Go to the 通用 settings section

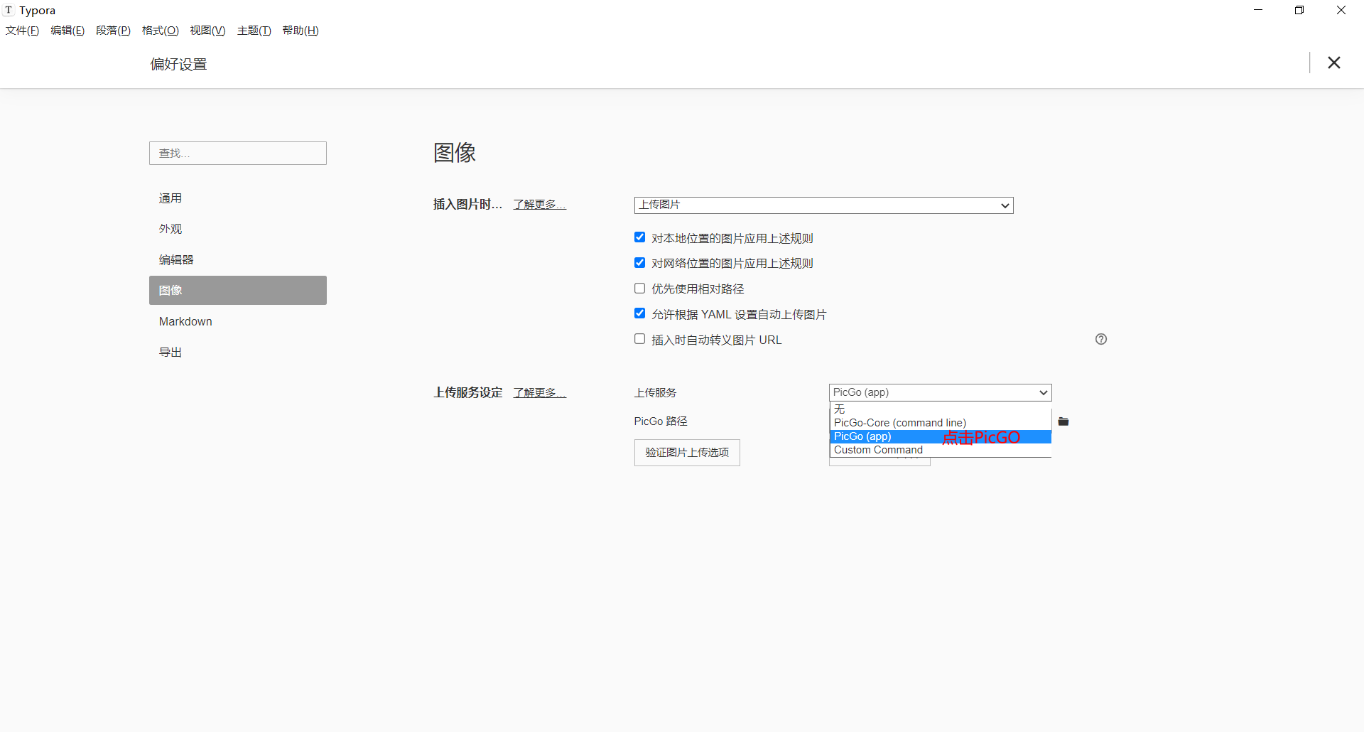tap(238, 198)
